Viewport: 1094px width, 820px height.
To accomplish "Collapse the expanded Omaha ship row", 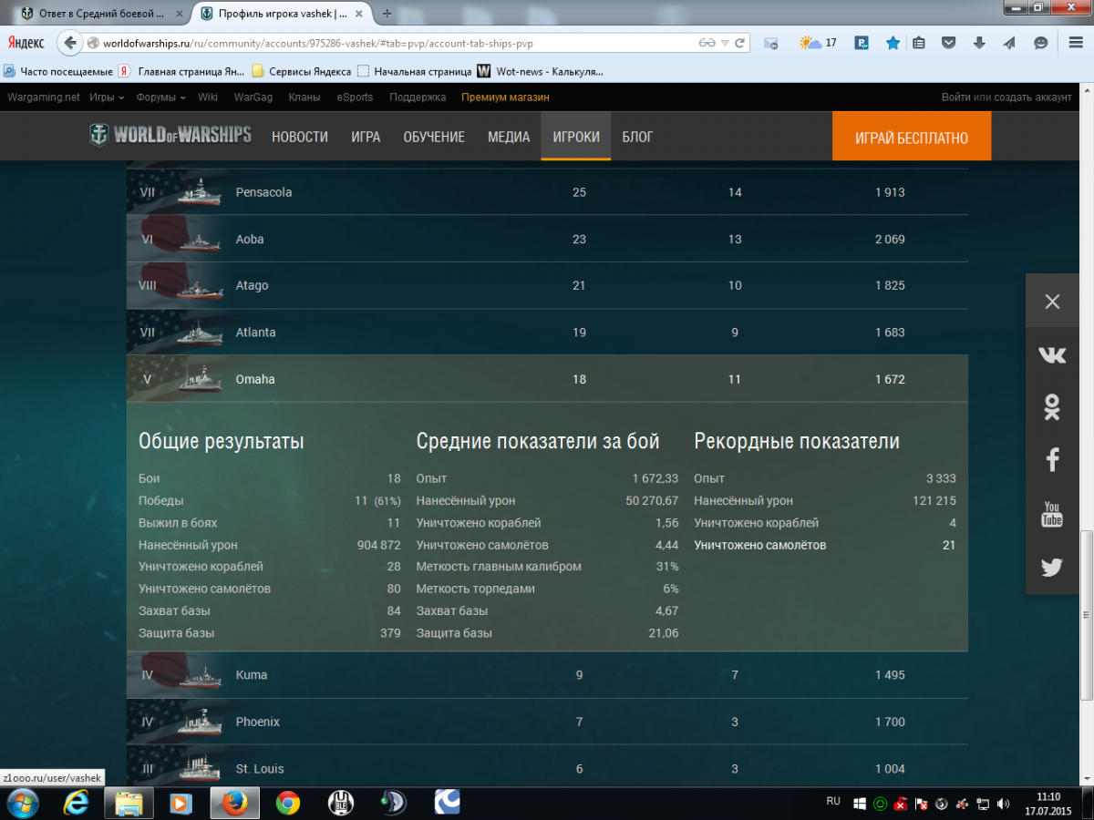I will pos(547,379).
